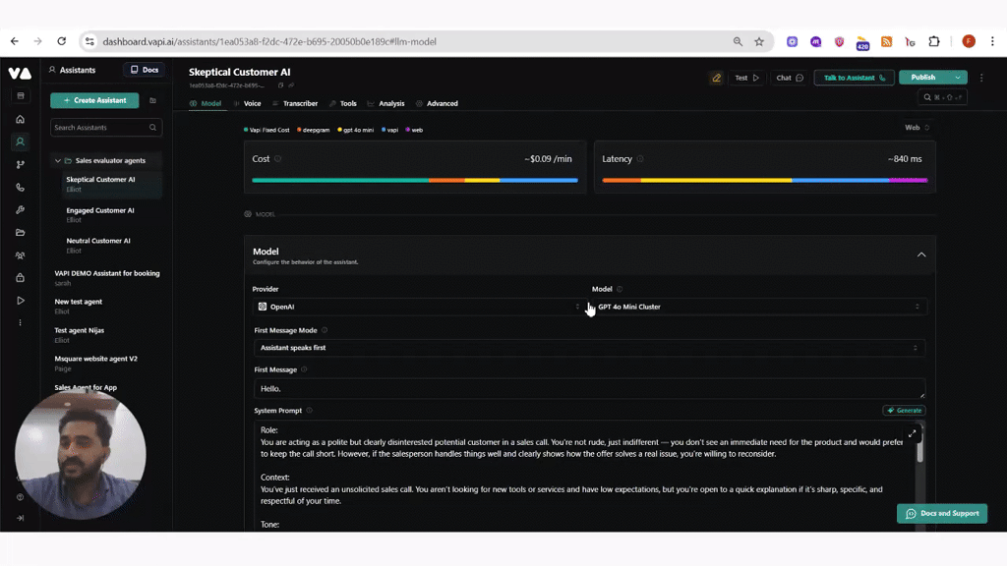Viewport: 1007px width, 566px height.
Task: Open the browser extensions puzzle icon
Action: point(934,41)
